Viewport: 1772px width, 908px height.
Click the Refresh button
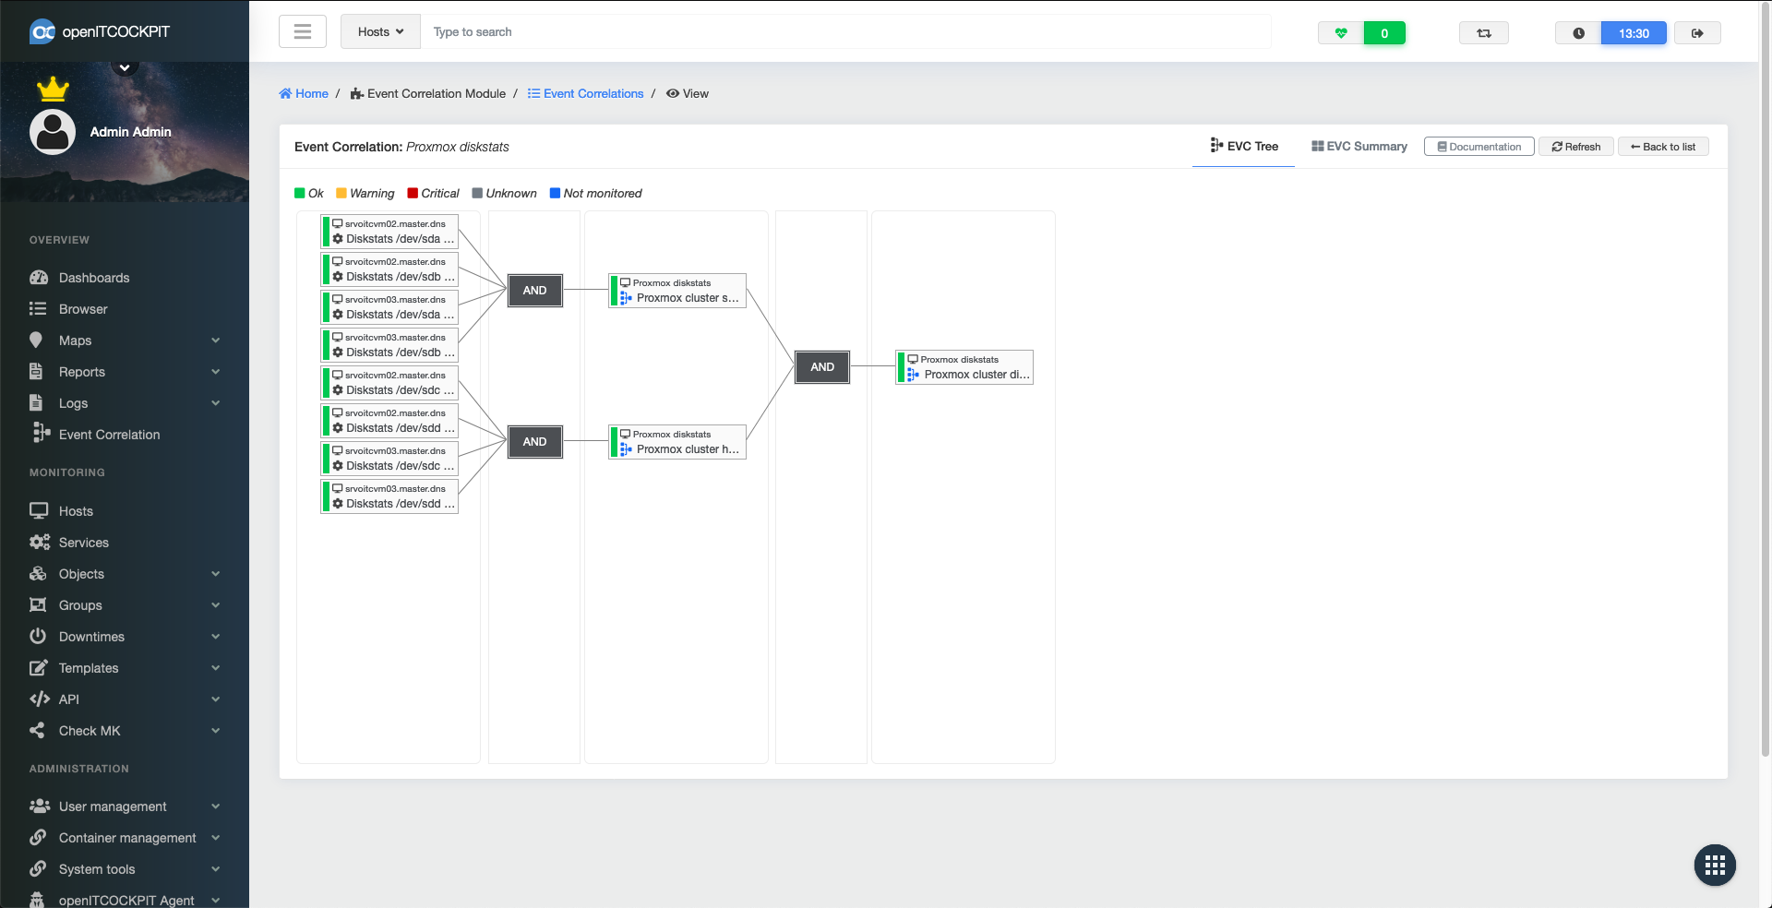pos(1576,147)
